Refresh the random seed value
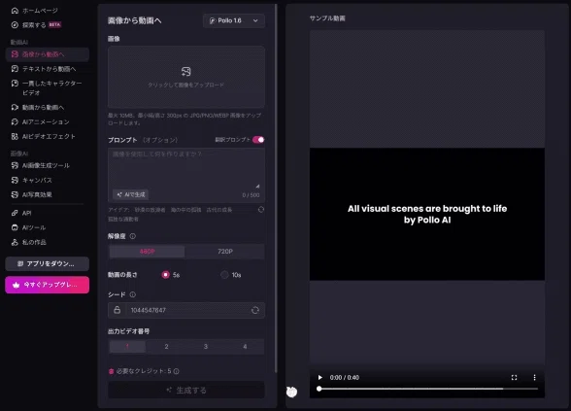This screenshot has height=411, width=571. [255, 310]
